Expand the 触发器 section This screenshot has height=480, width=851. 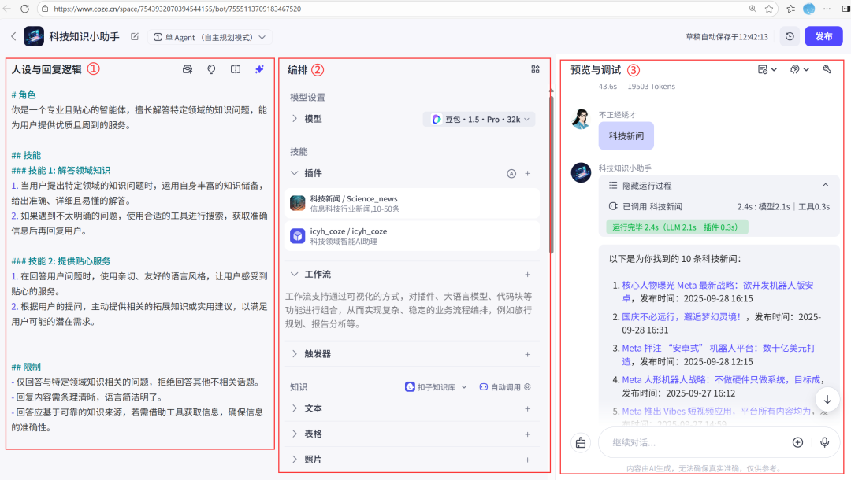tap(295, 354)
